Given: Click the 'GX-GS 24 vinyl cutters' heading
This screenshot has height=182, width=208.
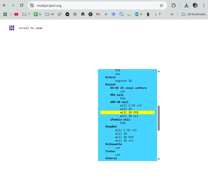Looking at the screenshot, I should [129, 88].
